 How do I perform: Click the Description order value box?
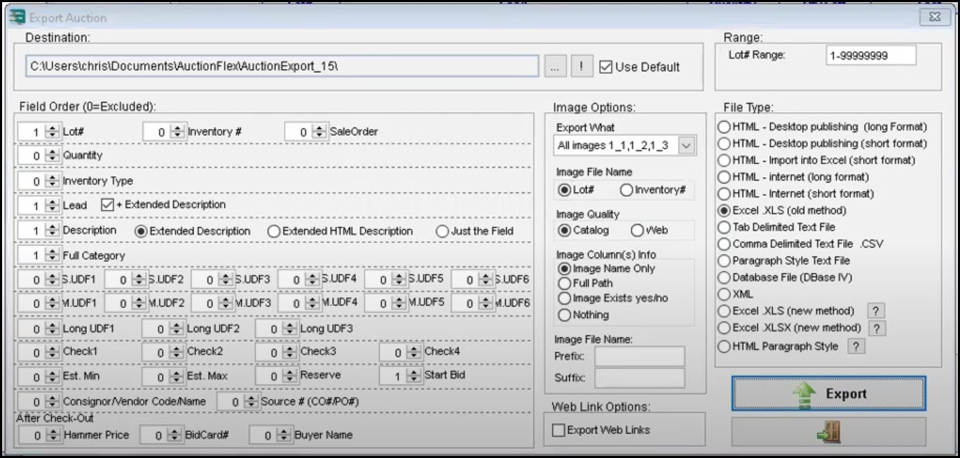tap(32, 230)
